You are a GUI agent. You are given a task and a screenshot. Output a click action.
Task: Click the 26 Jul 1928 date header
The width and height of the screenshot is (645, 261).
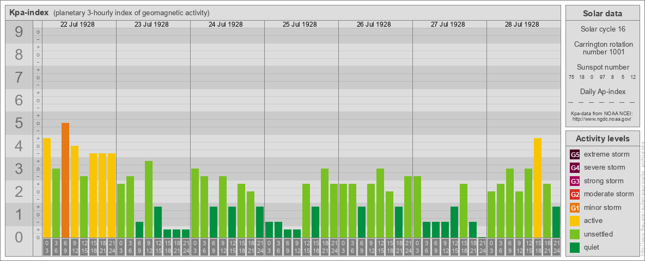tap(374, 24)
